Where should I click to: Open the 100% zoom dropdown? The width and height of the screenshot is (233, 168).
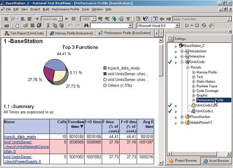[94, 19]
